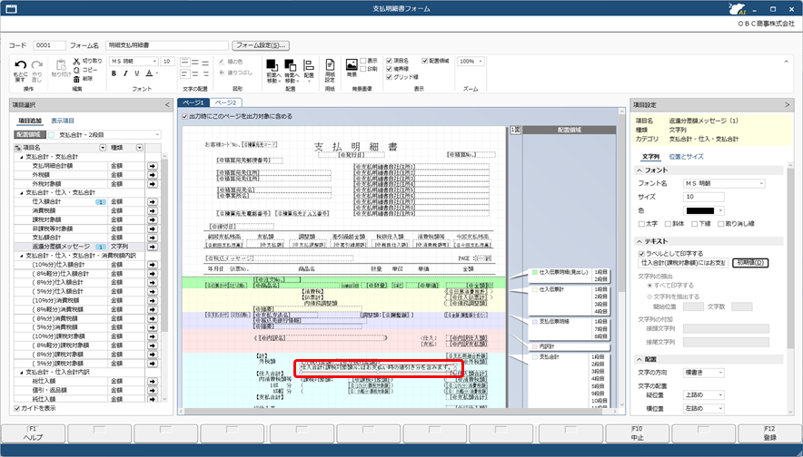803x457 pixels.
Task: Switch to 表示項目 tab
Action: click(x=63, y=121)
